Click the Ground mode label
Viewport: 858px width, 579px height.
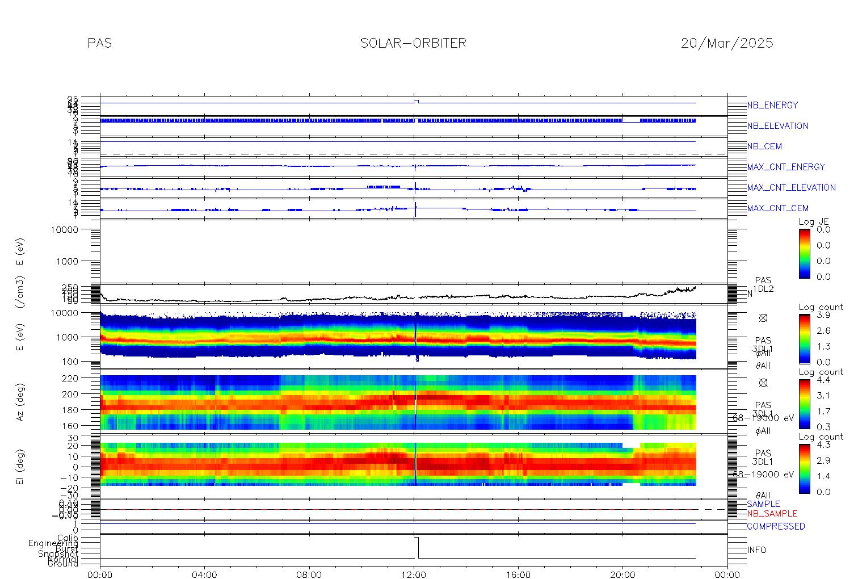coord(63,564)
